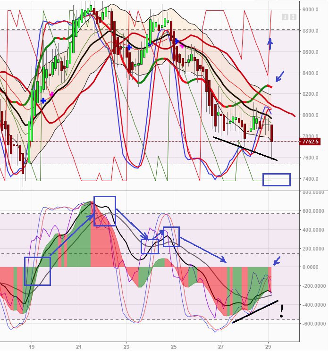Screen dimensions: 329x351
Task: Click the 7600.0 price axis label
Action: [310, 158]
